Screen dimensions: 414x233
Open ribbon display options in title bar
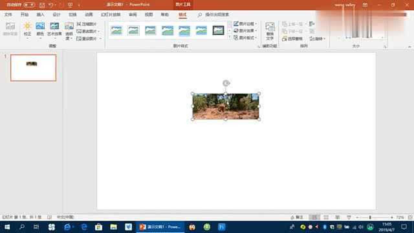365,5
